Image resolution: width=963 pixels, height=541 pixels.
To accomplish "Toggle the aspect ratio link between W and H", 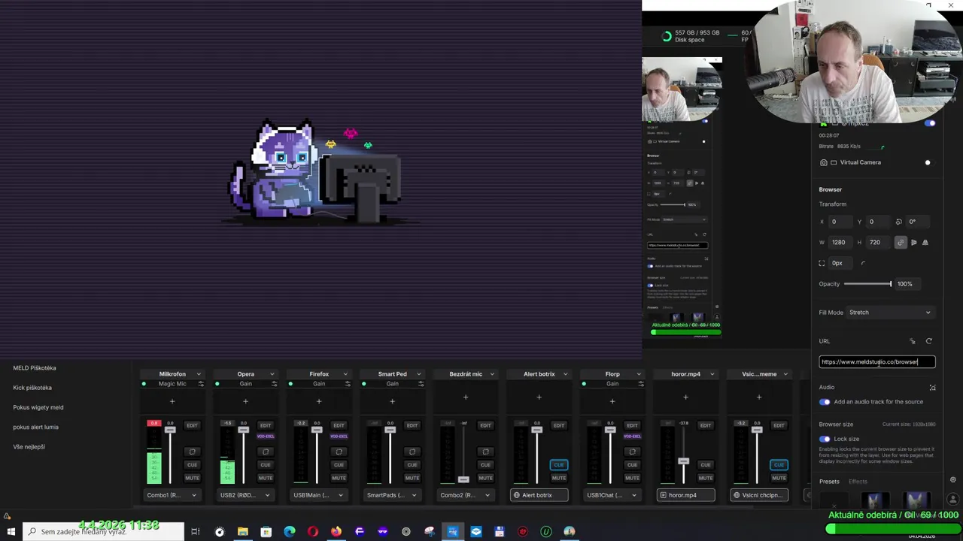I will (901, 243).
